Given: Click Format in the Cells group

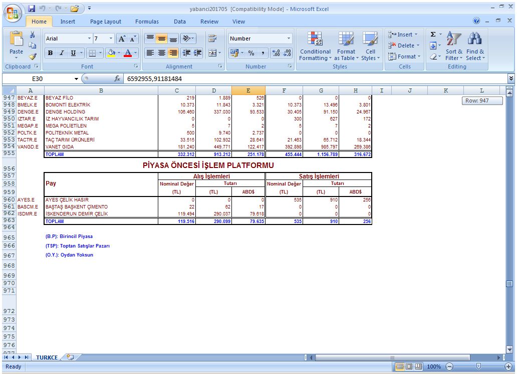Looking at the screenshot, I should click(405, 56).
